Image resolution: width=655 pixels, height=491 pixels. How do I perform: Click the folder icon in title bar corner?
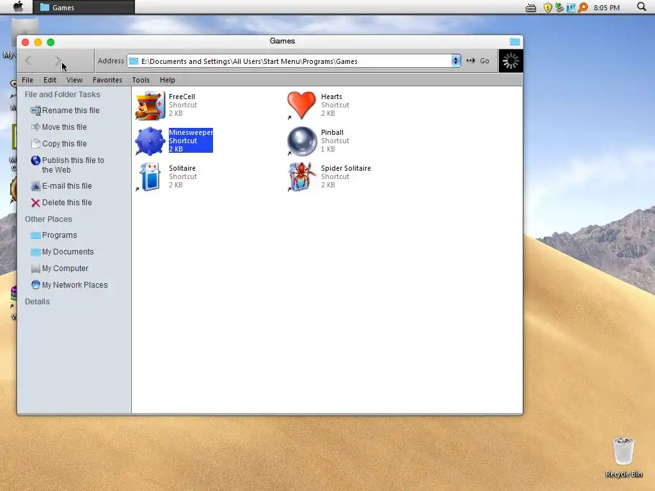tap(515, 42)
